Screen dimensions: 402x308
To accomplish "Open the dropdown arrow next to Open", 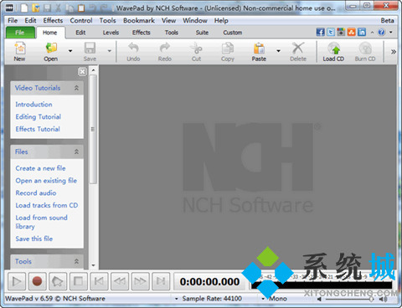I will pyautogui.click(x=70, y=51).
